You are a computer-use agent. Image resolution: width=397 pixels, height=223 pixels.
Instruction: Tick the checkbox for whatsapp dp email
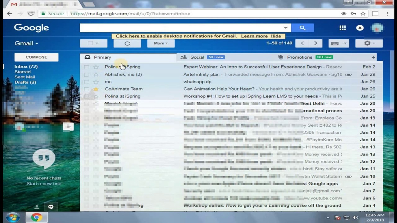(x=87, y=82)
